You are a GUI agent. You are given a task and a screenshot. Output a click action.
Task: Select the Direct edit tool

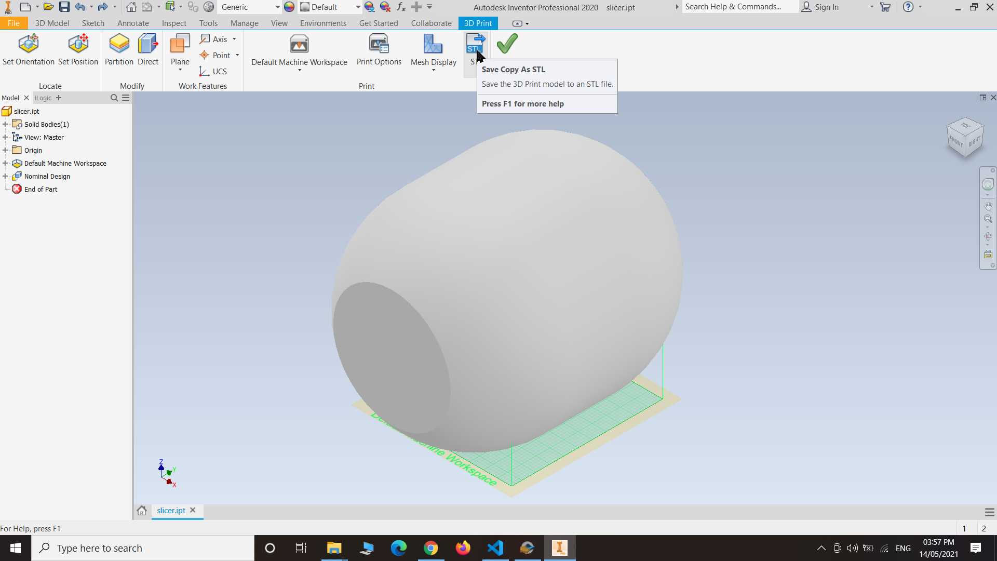(x=148, y=50)
